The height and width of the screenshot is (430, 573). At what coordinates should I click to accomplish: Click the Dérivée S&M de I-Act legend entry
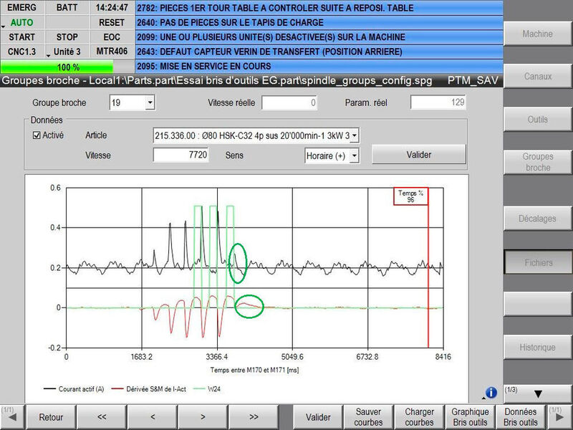coord(149,389)
